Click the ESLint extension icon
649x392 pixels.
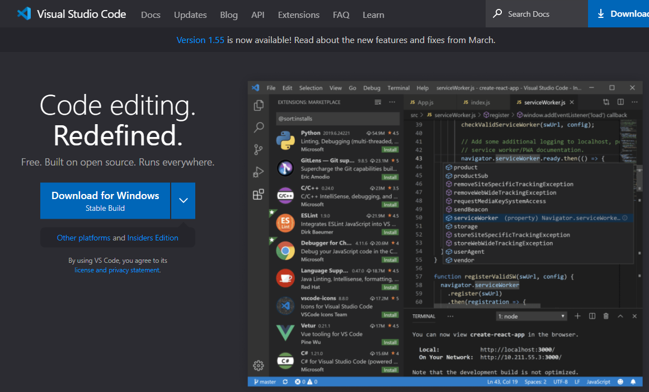coord(285,223)
